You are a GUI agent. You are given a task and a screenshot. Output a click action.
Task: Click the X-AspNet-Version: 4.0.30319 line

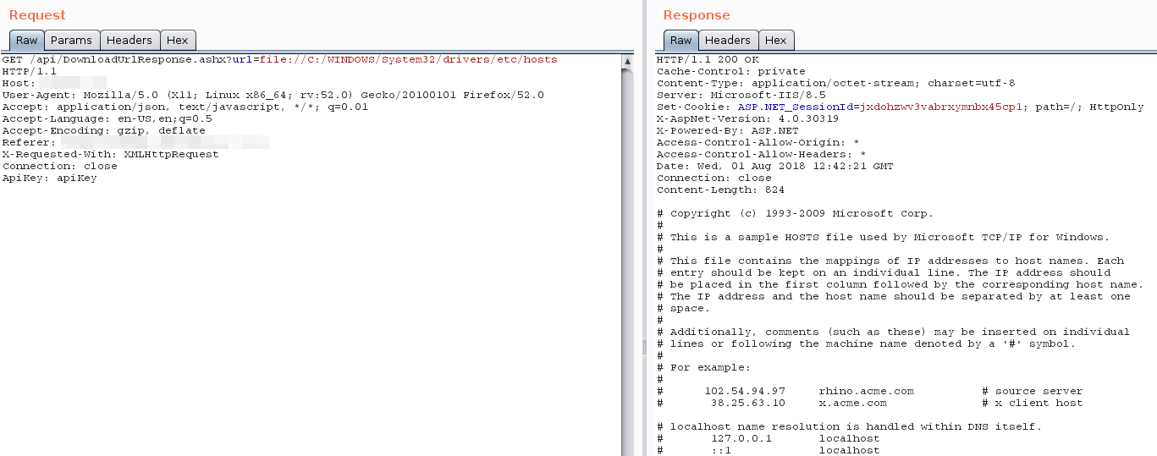[x=747, y=119]
